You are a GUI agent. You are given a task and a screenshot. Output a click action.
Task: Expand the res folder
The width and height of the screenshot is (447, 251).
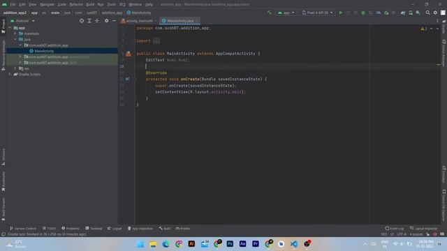point(15,68)
